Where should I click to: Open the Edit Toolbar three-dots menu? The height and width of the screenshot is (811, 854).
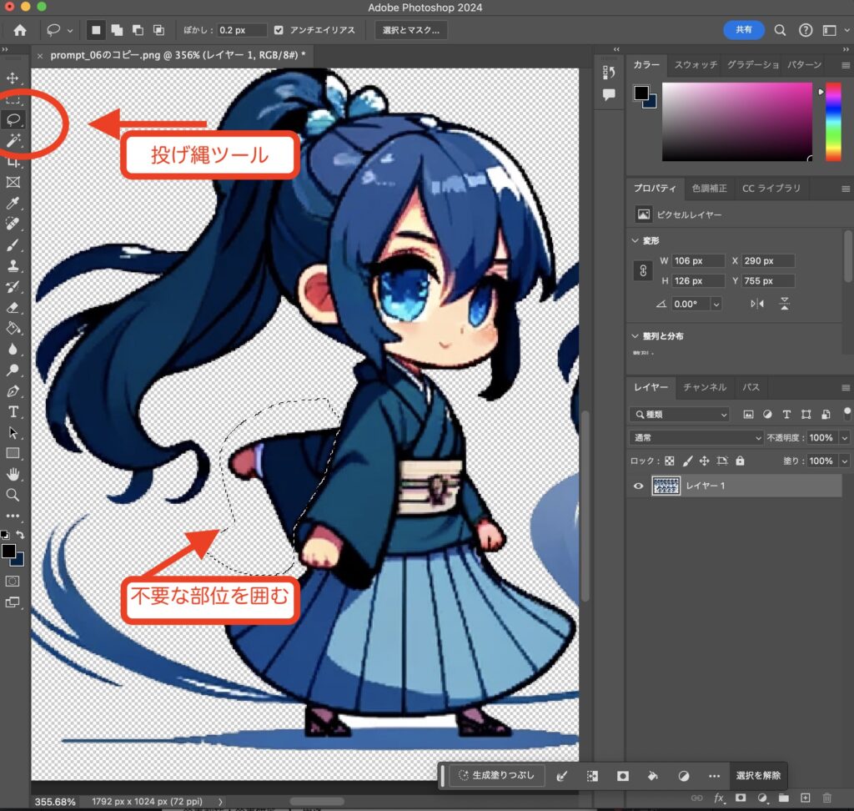pos(13,516)
